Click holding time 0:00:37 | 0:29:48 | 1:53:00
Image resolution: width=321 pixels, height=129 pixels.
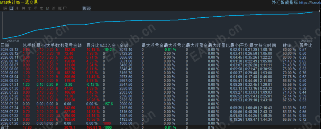pyautogui.click(x=251, y=73)
